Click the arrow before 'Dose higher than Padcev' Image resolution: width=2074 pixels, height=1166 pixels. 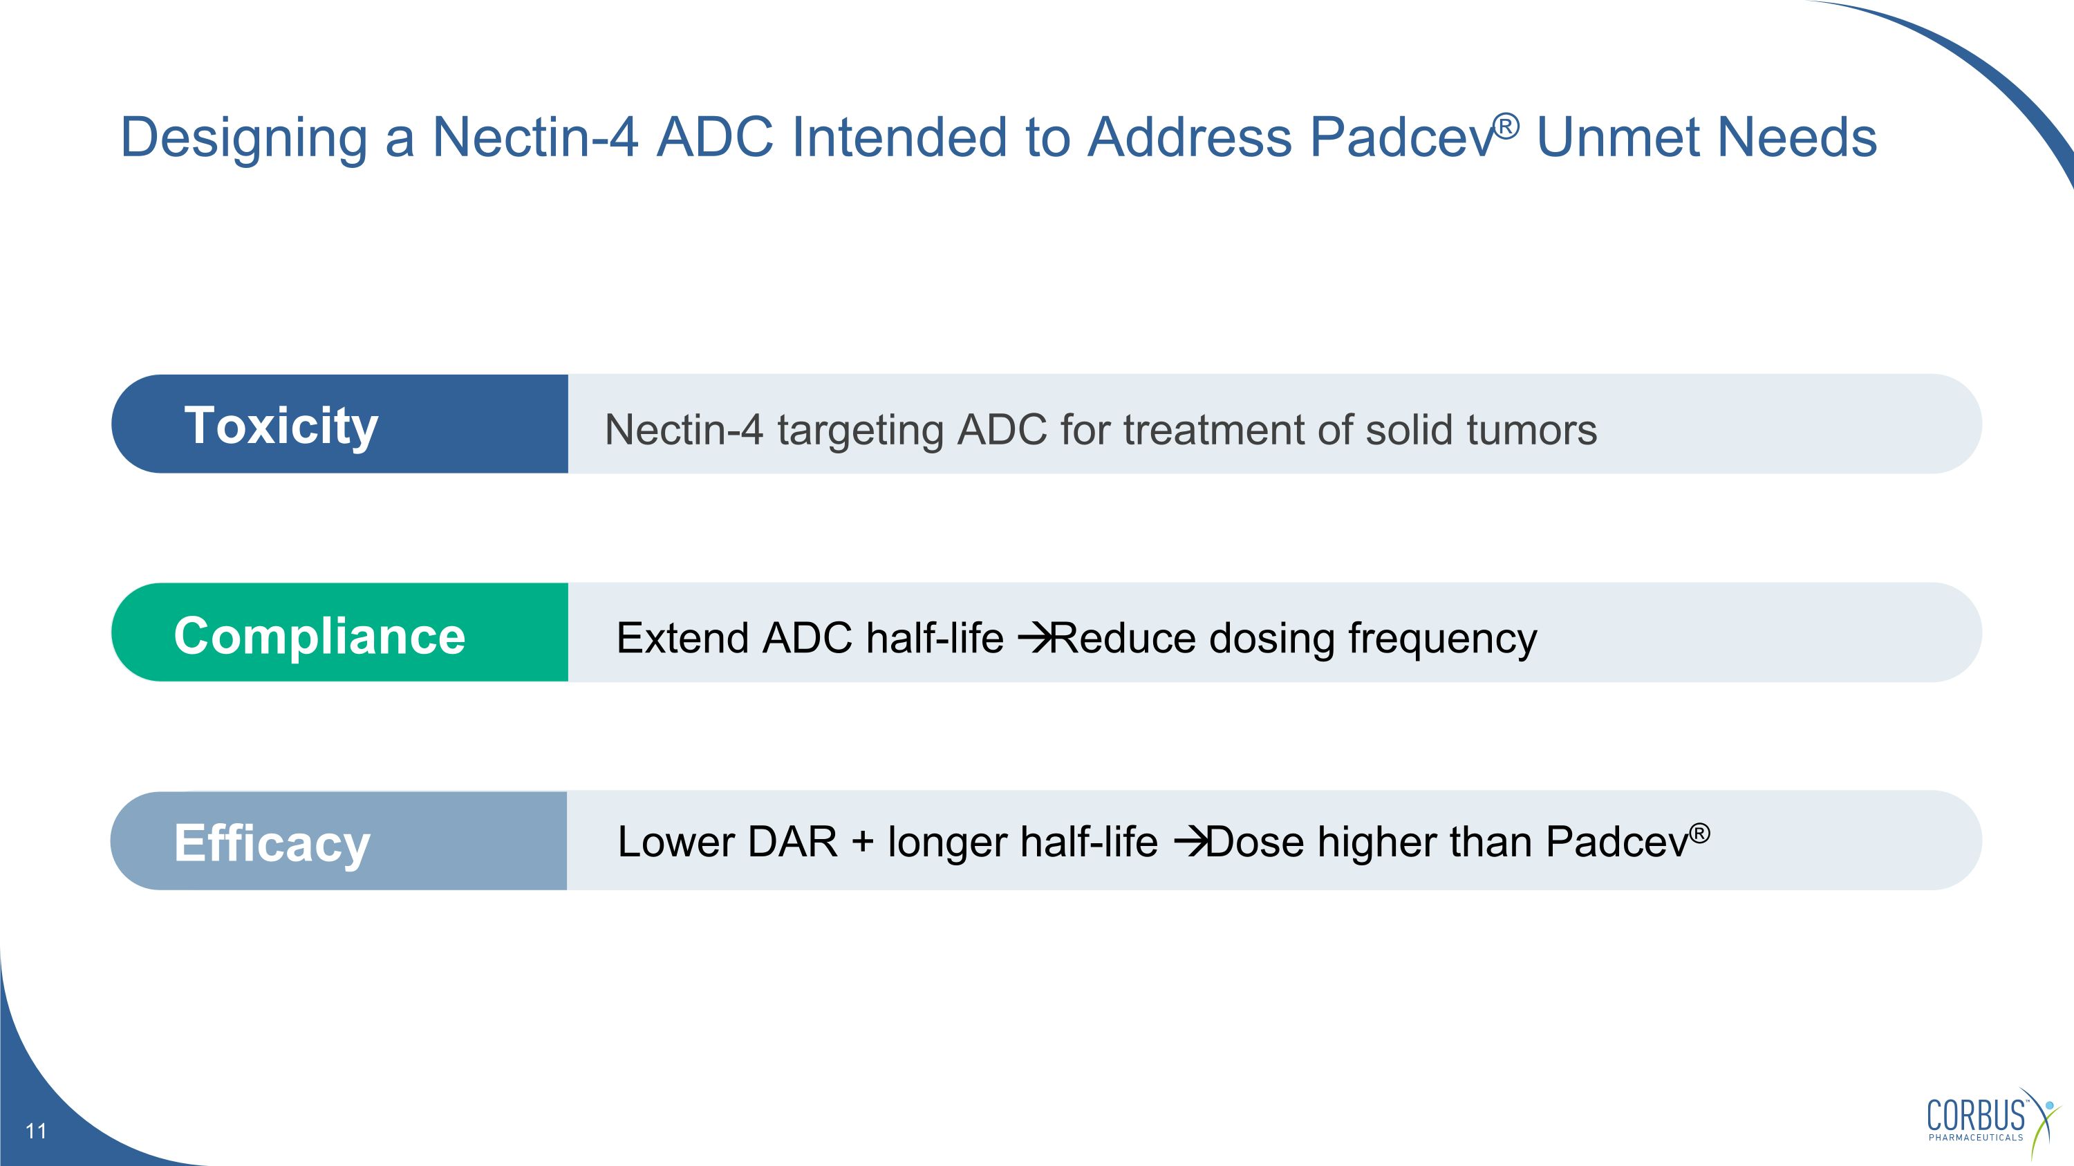click(1189, 843)
